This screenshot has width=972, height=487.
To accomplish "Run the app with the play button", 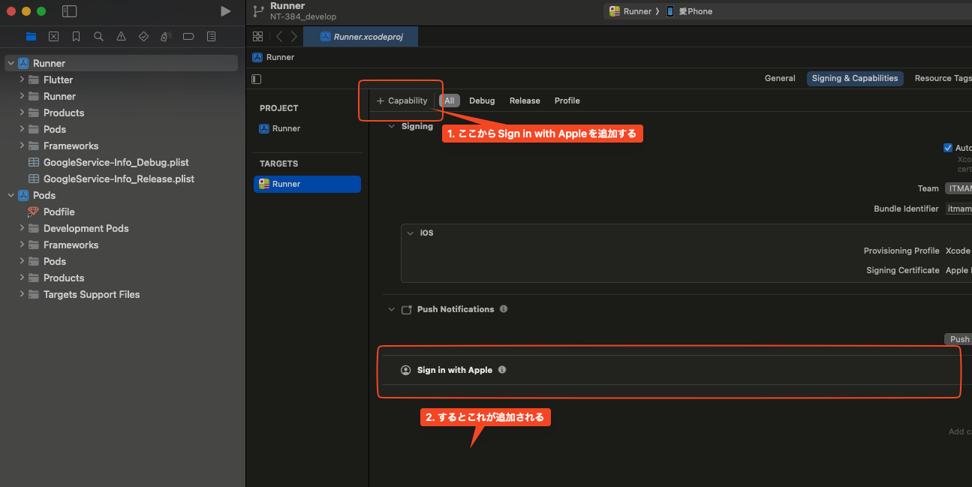I will (x=226, y=11).
